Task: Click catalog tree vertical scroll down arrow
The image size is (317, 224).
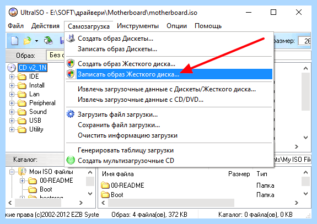Action: (90, 194)
